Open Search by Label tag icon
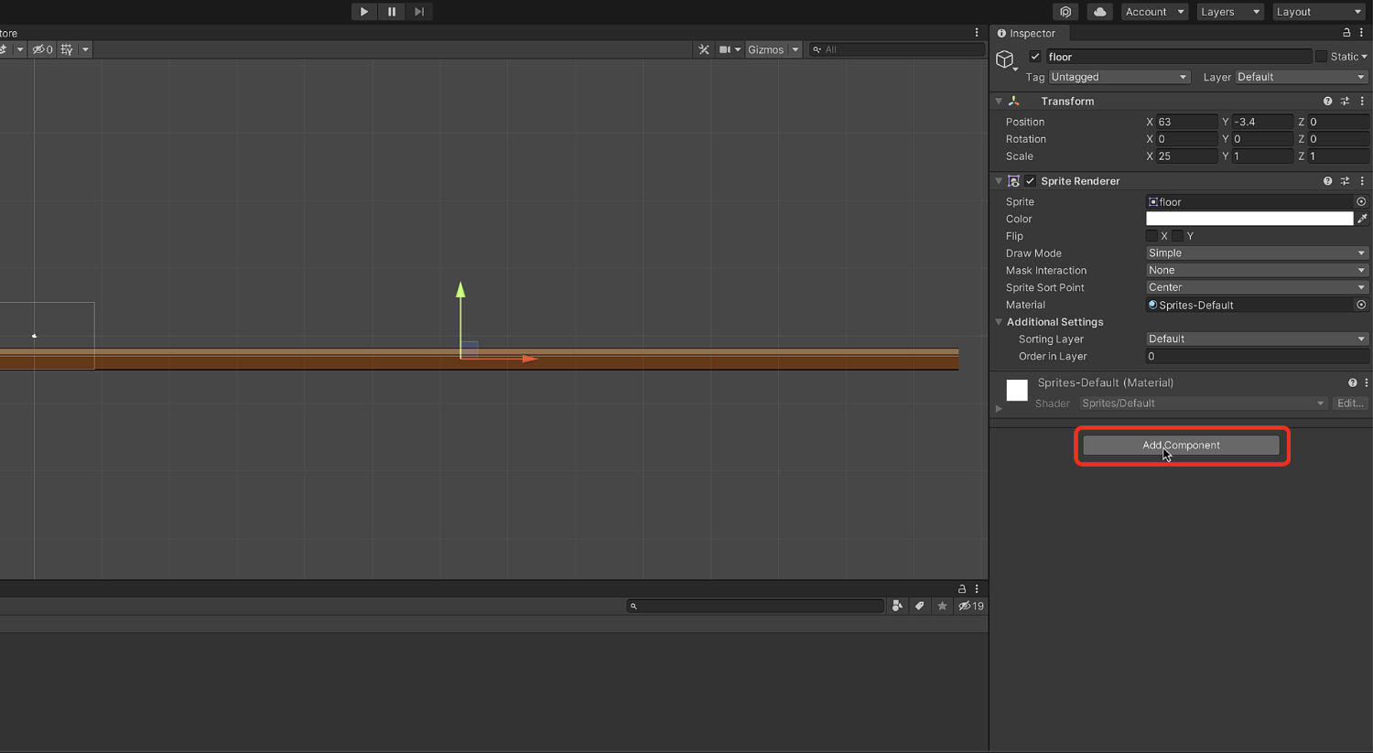Screen dimensions: 1373x753 coord(919,606)
